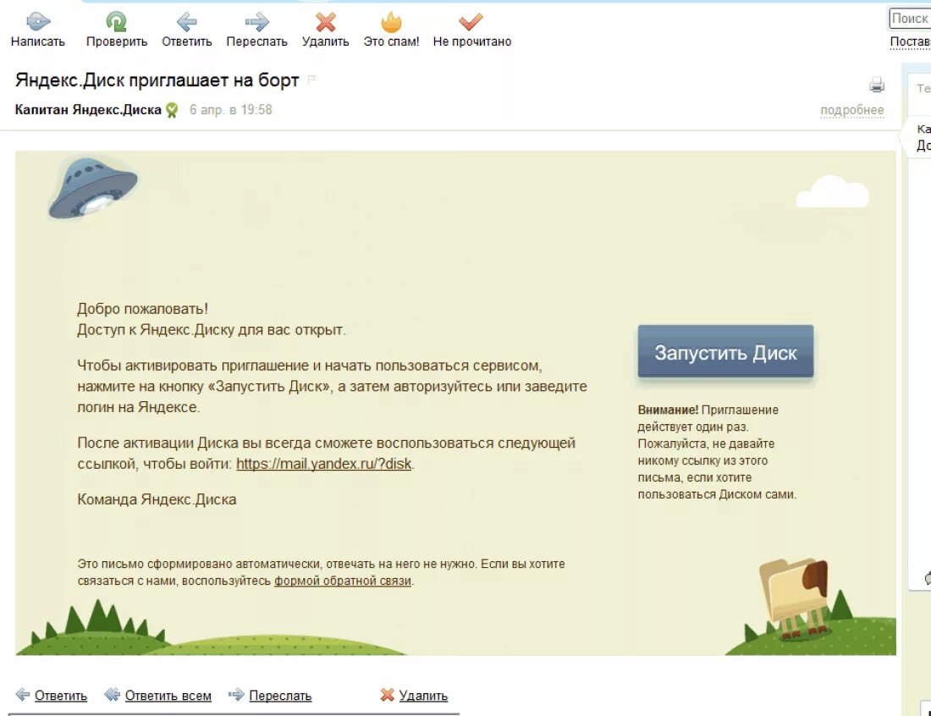Toggle the flag next to message subject

click(x=311, y=80)
